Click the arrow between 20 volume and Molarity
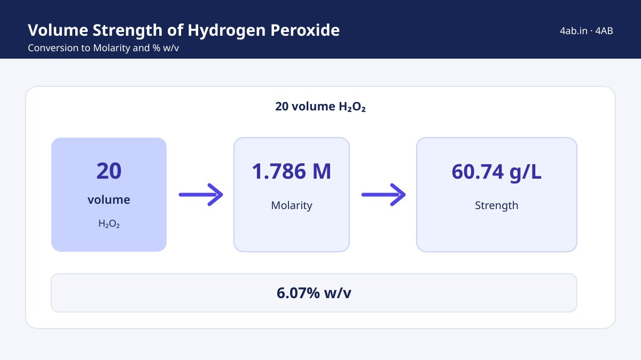The image size is (641, 360). tap(200, 195)
